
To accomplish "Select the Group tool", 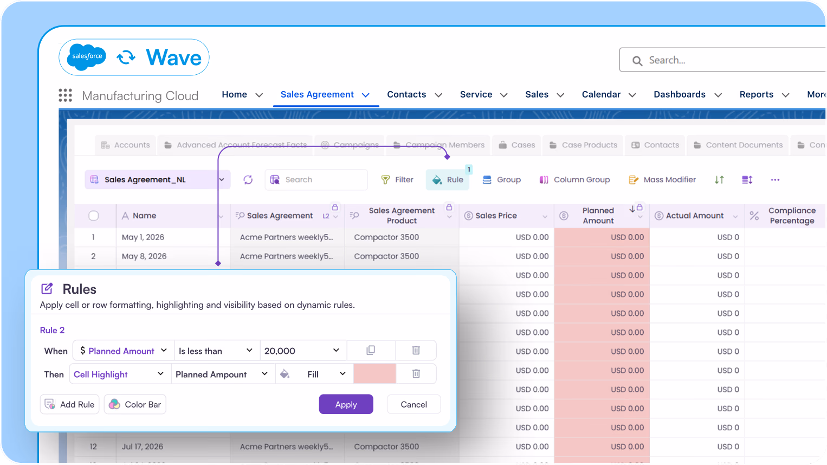I will point(502,179).
